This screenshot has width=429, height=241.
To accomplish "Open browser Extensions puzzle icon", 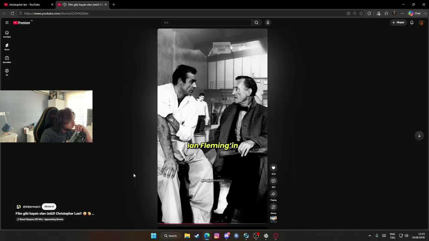I will tap(369, 13).
